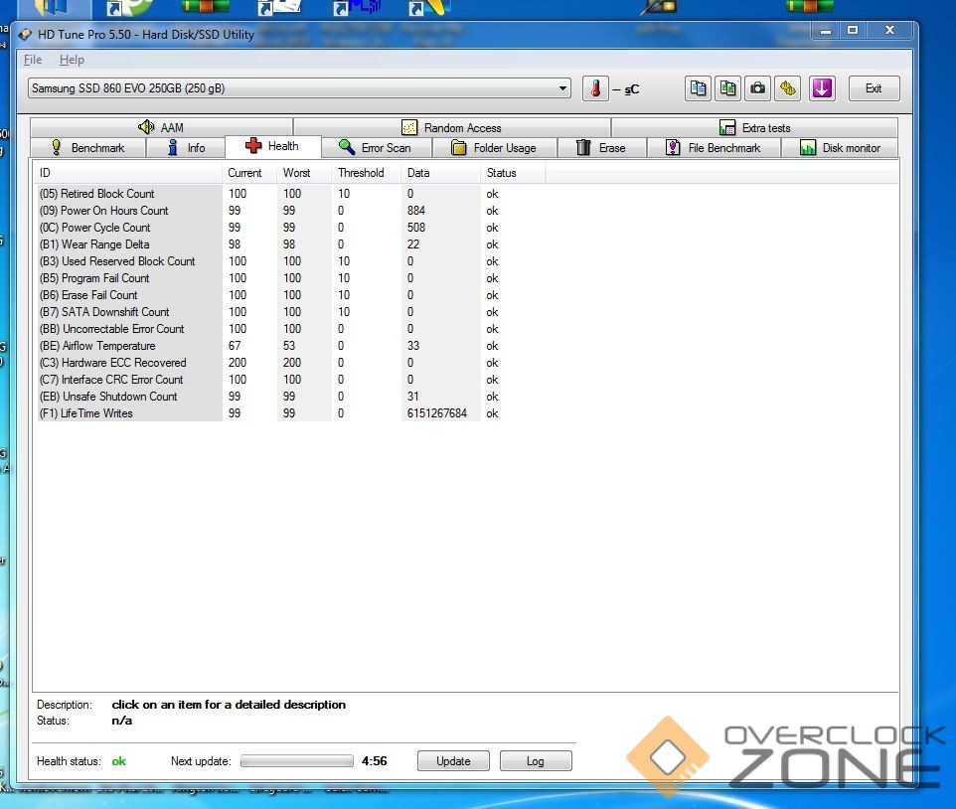Click the Log button
956x809 pixels.
(x=536, y=761)
